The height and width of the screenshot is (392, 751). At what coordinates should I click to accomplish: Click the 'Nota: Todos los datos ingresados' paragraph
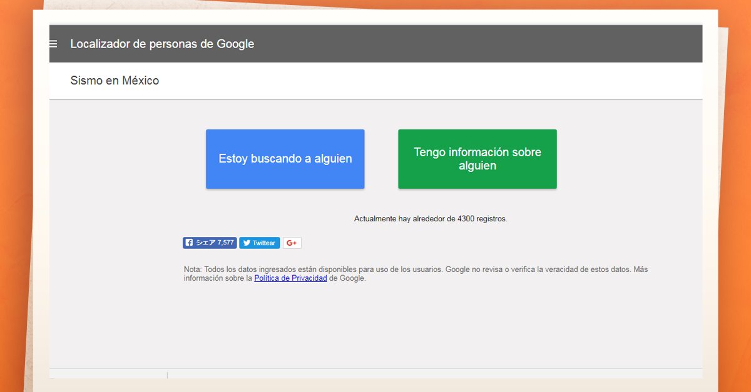(x=416, y=274)
